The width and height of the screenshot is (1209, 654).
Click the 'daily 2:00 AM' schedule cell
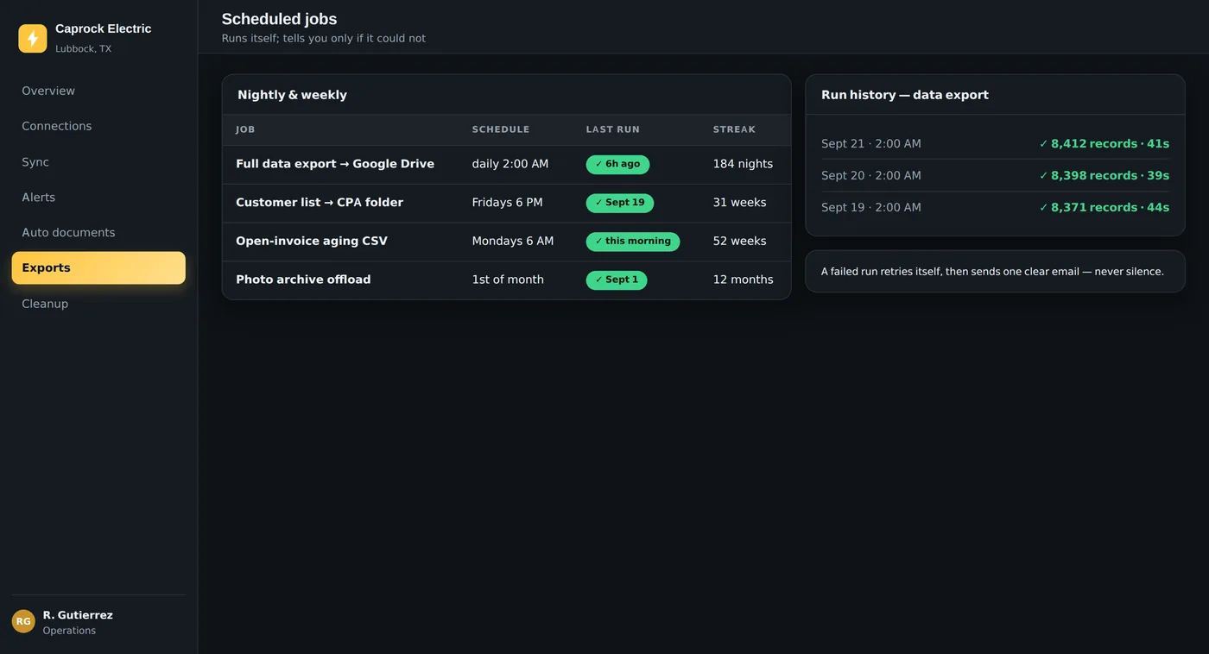[510, 164]
